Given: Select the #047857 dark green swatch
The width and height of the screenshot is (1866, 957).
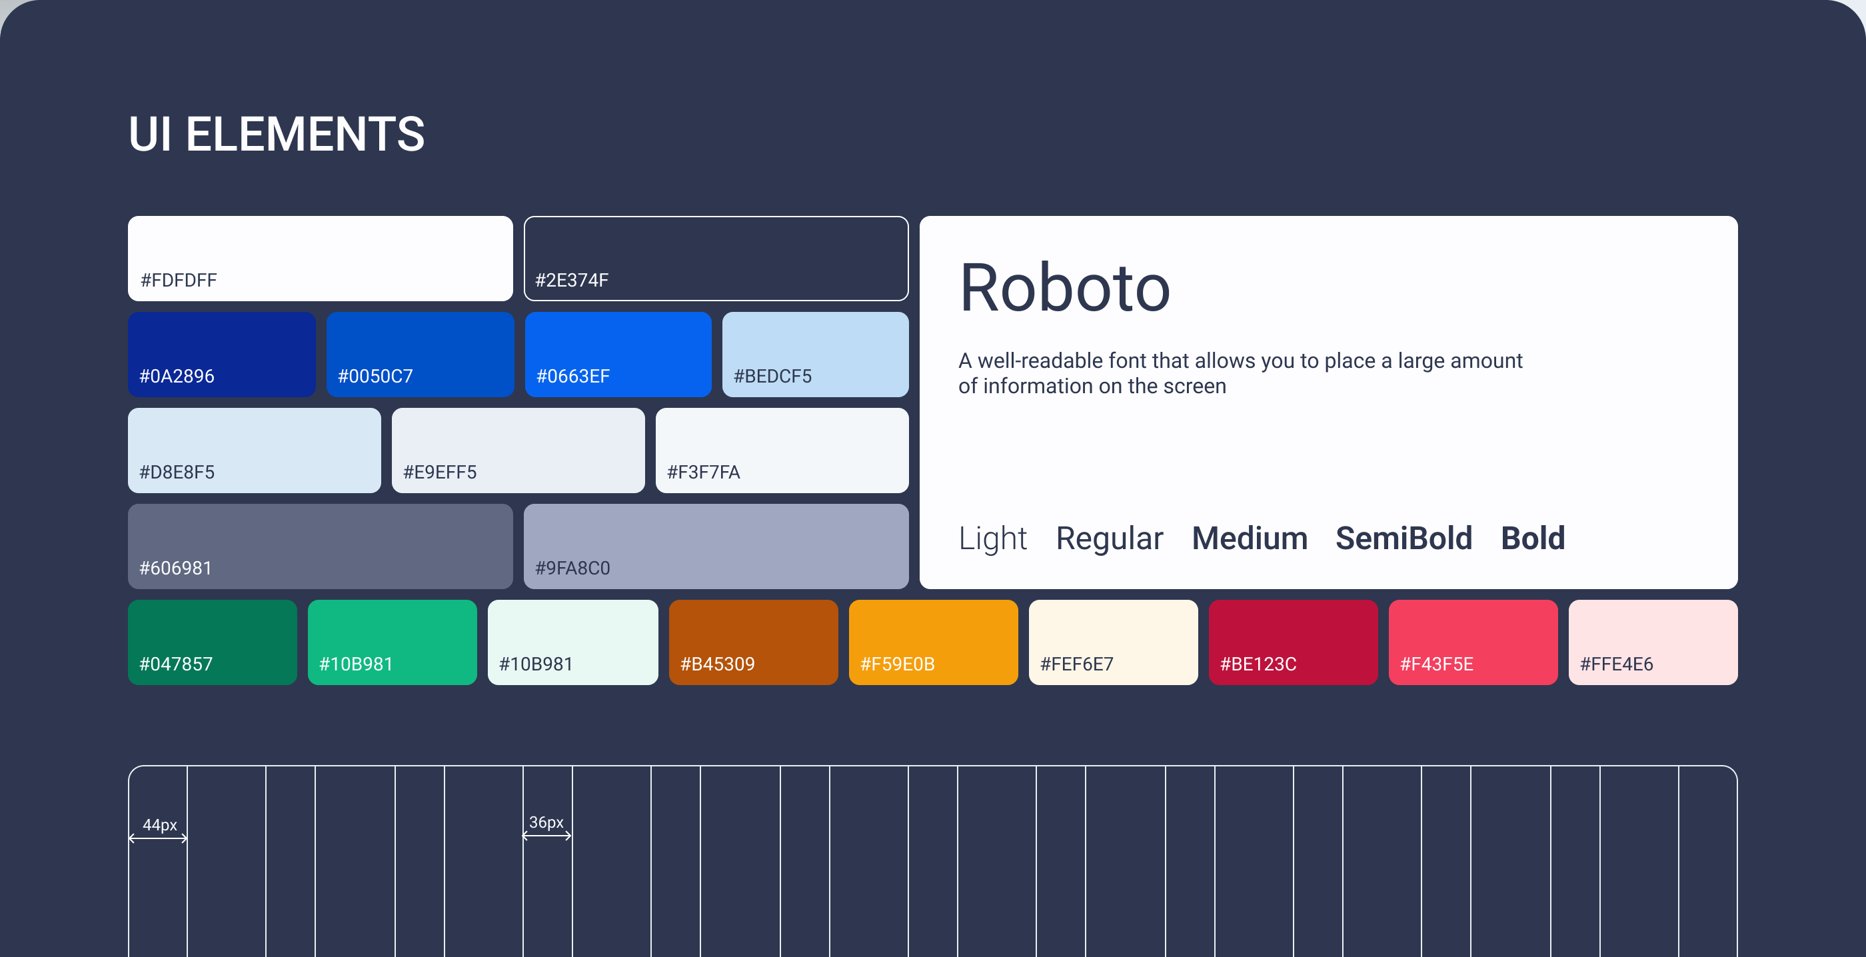Looking at the screenshot, I should [212, 642].
